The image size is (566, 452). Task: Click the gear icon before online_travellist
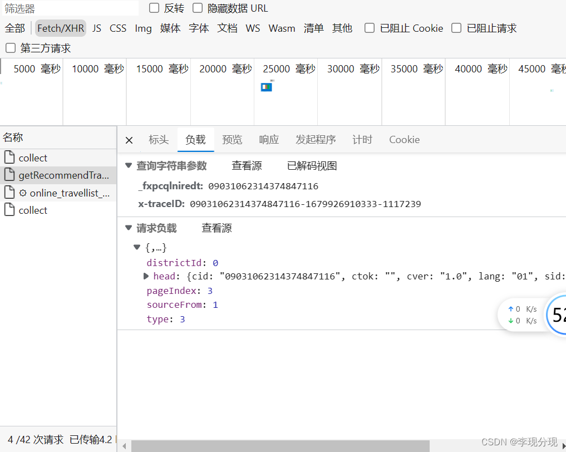23,193
